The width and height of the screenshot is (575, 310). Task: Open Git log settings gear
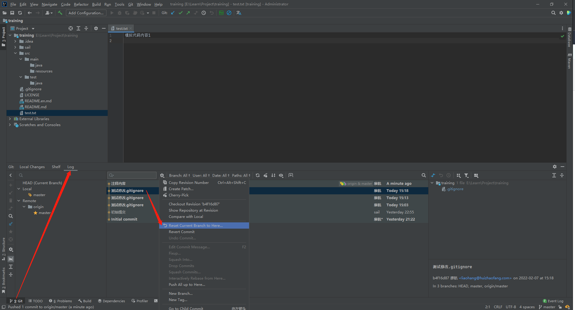(162, 175)
